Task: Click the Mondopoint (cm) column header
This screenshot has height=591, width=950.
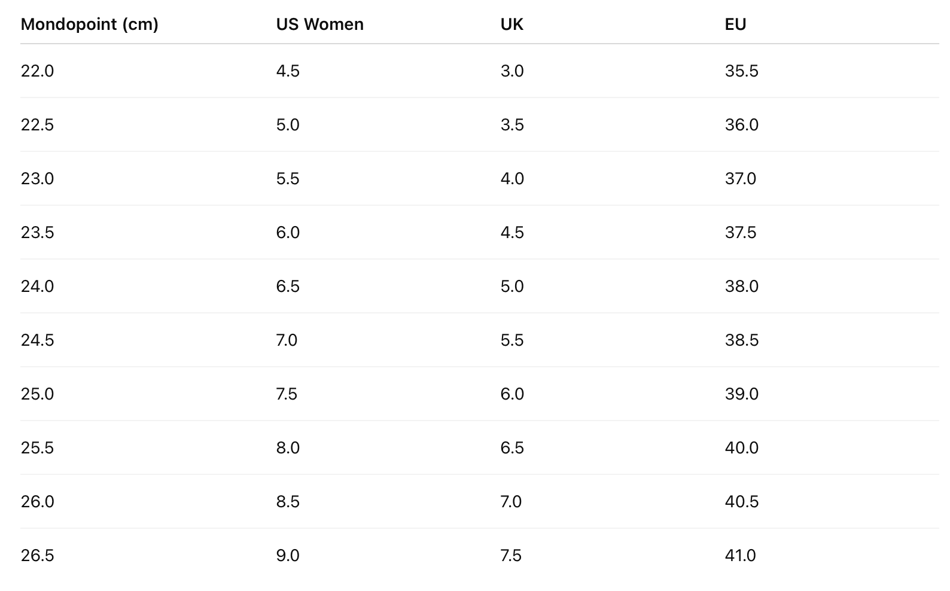Action: [89, 25]
